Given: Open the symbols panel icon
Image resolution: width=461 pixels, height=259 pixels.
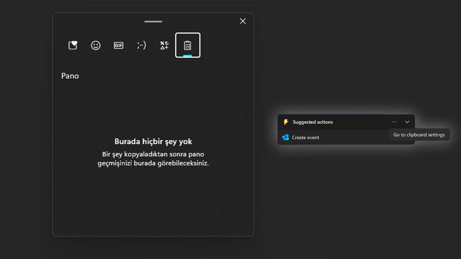Looking at the screenshot, I should 164,45.
